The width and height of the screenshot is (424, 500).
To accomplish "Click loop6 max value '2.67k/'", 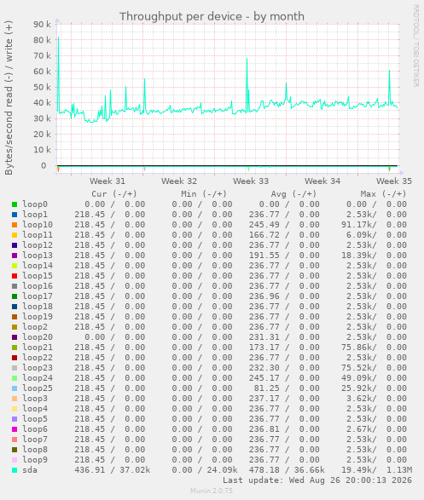I will [x=362, y=429].
